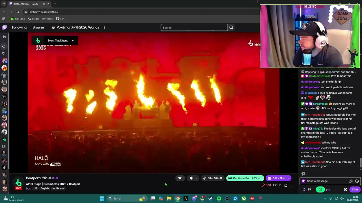Expand the left sidebar with the arrow icon
The width and height of the screenshot is (362, 203).
(x=5, y=37)
